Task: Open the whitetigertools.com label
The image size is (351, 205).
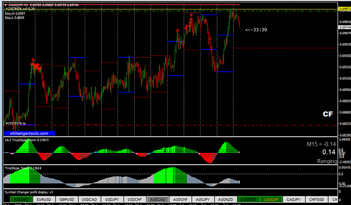Action: tap(29, 133)
